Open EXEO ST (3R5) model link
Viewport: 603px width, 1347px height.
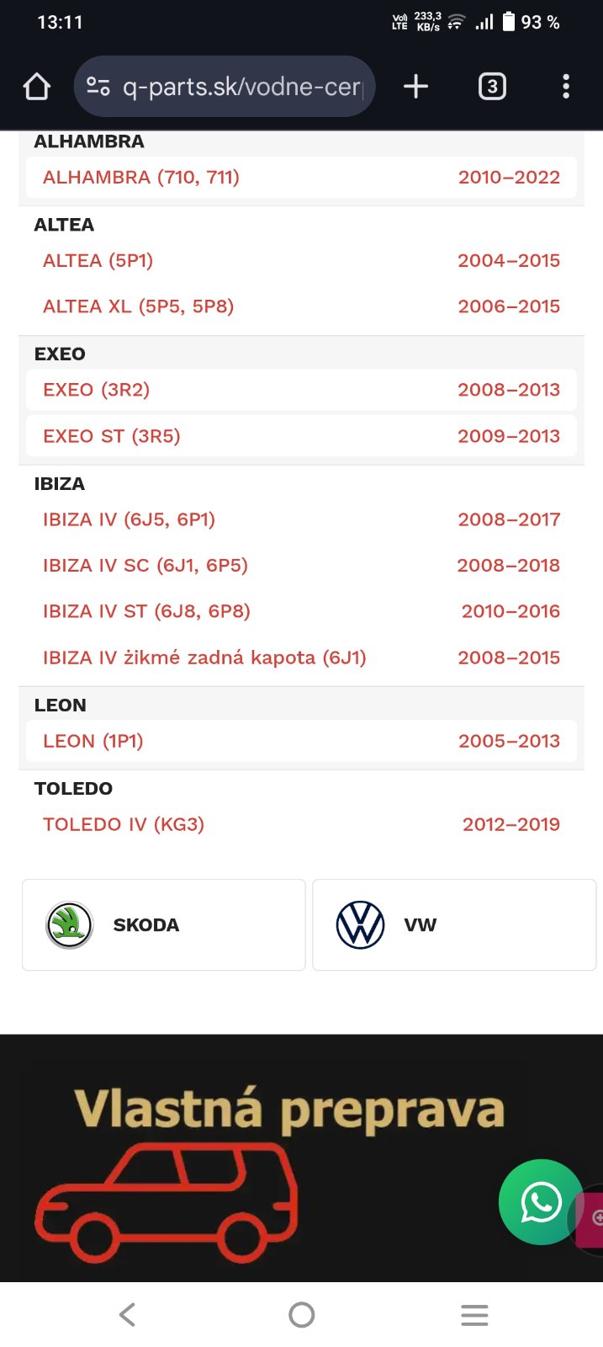[x=112, y=436]
